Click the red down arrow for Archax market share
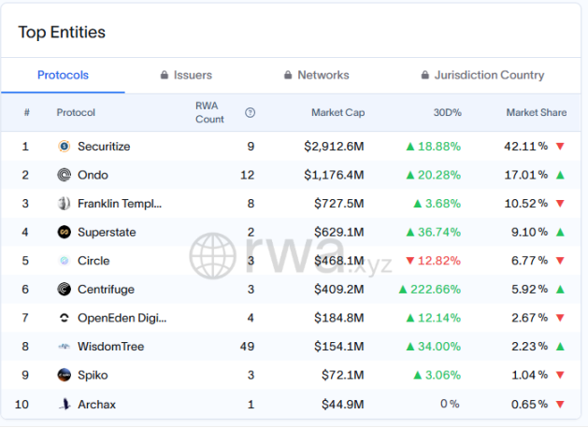This screenshot has height=428, width=588. (x=560, y=404)
